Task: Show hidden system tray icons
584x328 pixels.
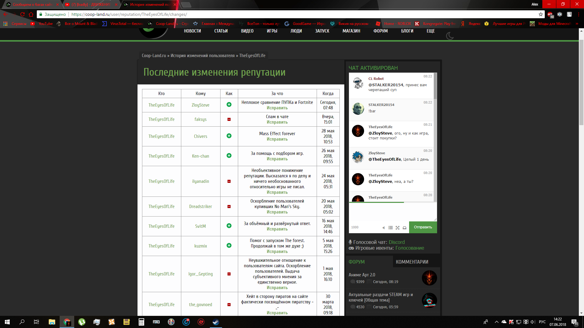Action: tap(497, 322)
